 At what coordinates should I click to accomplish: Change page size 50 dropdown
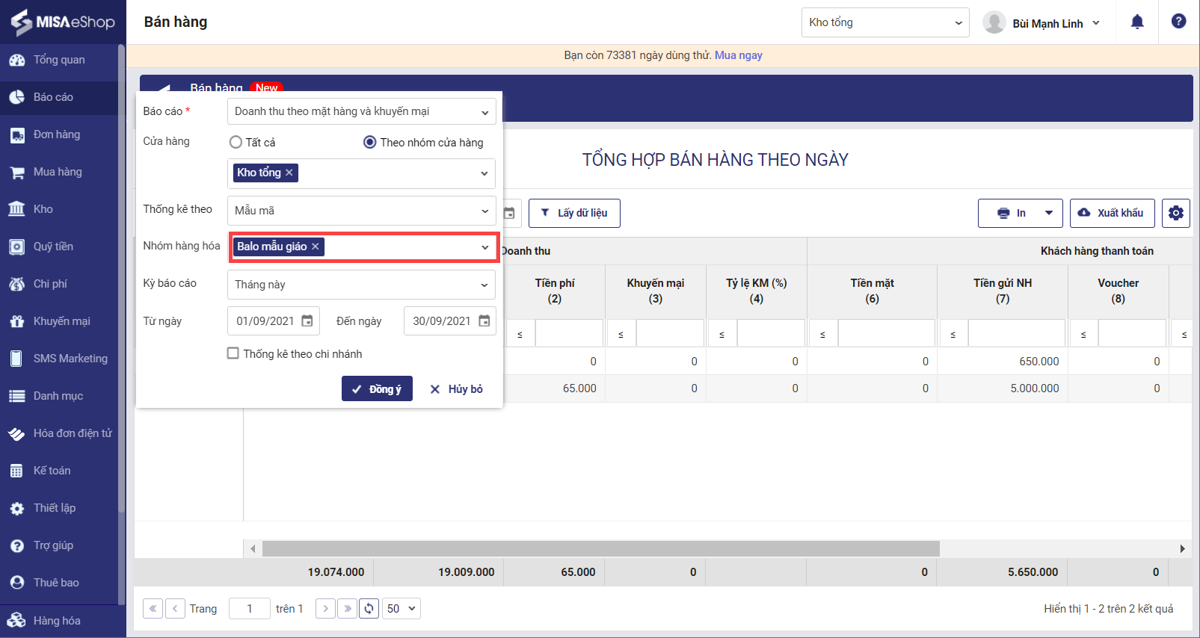pos(401,608)
